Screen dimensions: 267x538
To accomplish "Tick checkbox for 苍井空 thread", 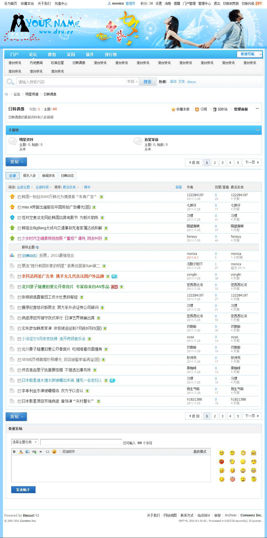I will click(x=19, y=218).
